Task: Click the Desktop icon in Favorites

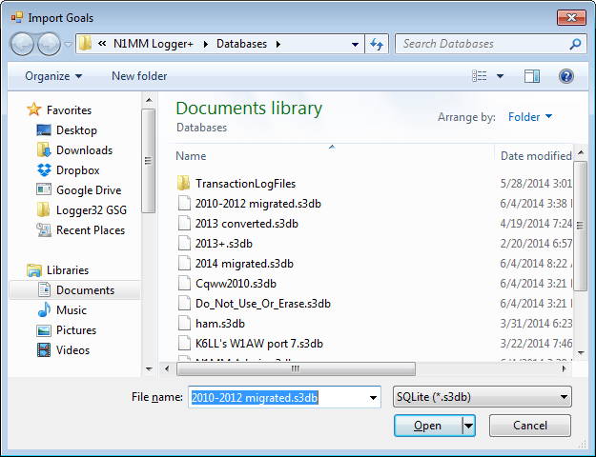Action: click(44, 130)
